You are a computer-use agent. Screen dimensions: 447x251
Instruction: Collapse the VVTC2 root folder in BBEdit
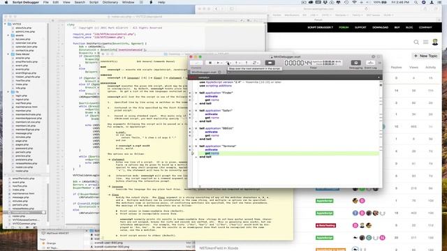[x=5, y=24]
